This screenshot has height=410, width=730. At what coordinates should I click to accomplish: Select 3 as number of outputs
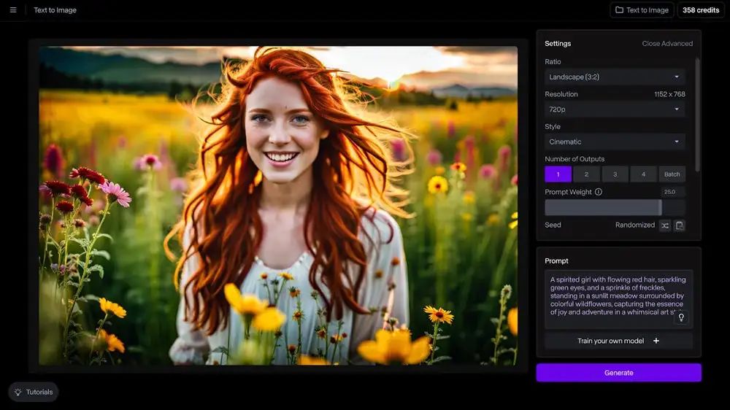point(615,174)
